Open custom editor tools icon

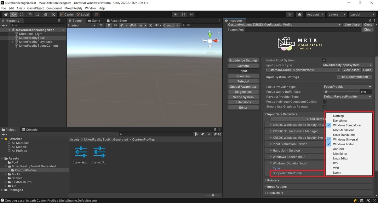click(53, 14)
